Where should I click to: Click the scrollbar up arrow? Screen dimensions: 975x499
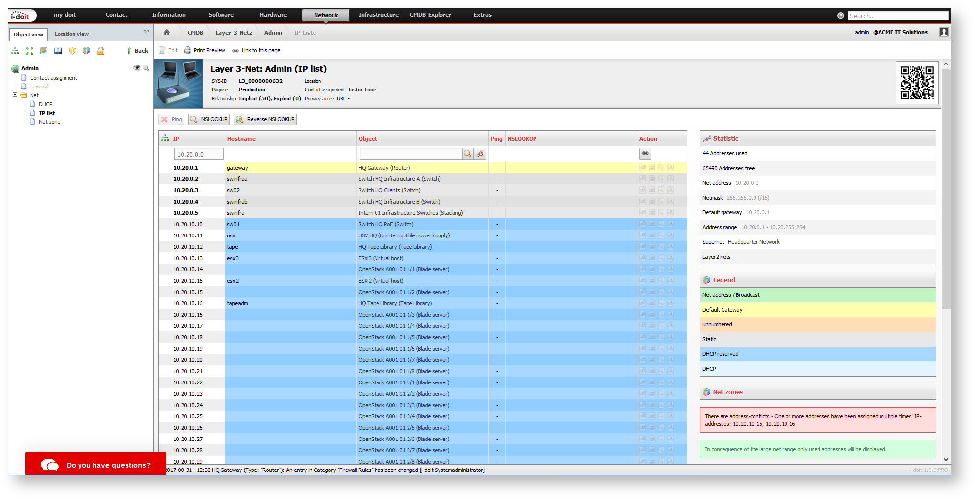pyautogui.click(x=946, y=64)
